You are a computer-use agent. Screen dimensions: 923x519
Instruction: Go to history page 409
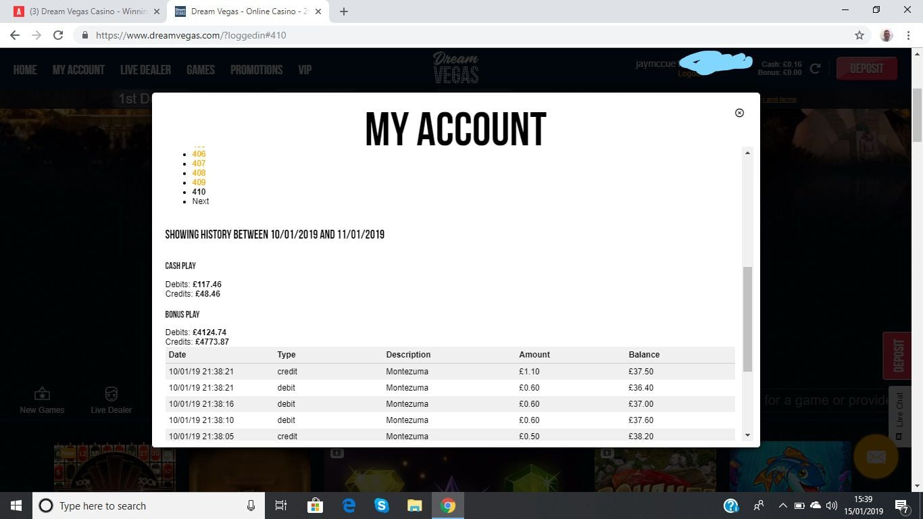199,182
